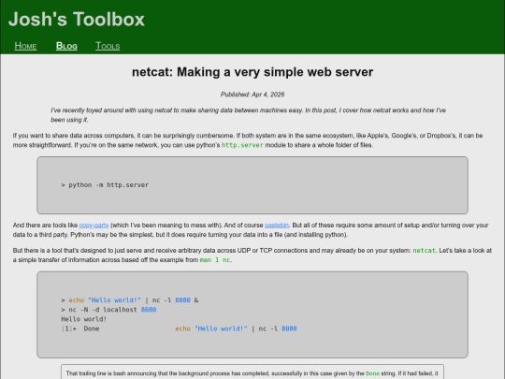Click the '[1]+ Done' job status line
Viewport: 505px width, 379px height.
[x=179, y=328]
